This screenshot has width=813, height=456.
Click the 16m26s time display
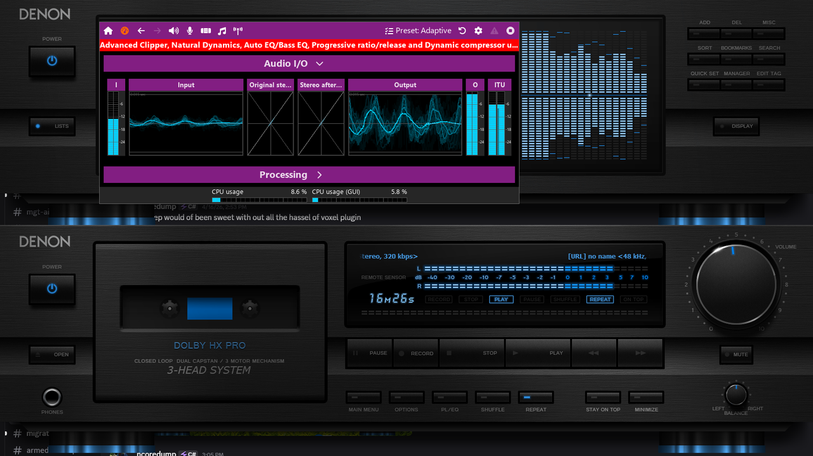coord(392,298)
